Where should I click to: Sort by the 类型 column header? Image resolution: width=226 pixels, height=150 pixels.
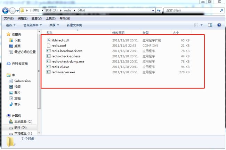pos(145,33)
